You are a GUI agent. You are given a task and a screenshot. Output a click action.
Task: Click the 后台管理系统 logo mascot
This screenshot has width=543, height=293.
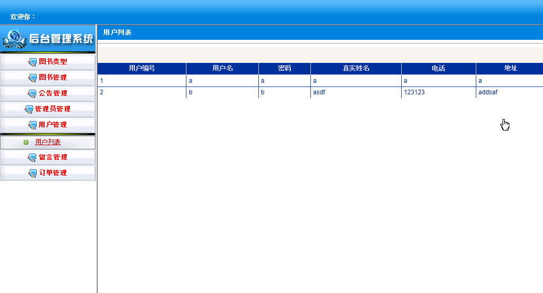(x=15, y=39)
